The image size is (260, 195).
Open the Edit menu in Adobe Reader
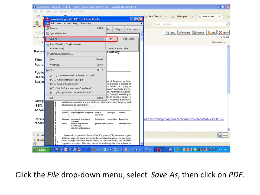pos(53,23)
